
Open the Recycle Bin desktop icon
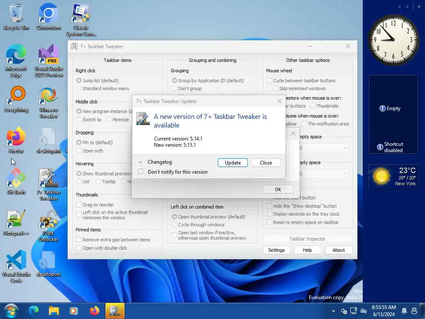click(x=16, y=16)
